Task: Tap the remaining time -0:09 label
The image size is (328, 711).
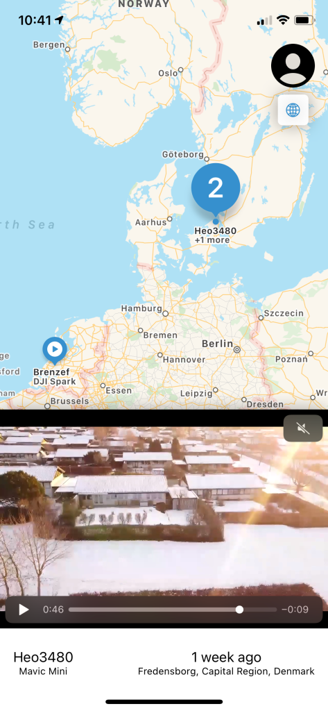Action: [295, 610]
